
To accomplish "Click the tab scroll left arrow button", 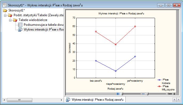I will (x=174, y=100).
